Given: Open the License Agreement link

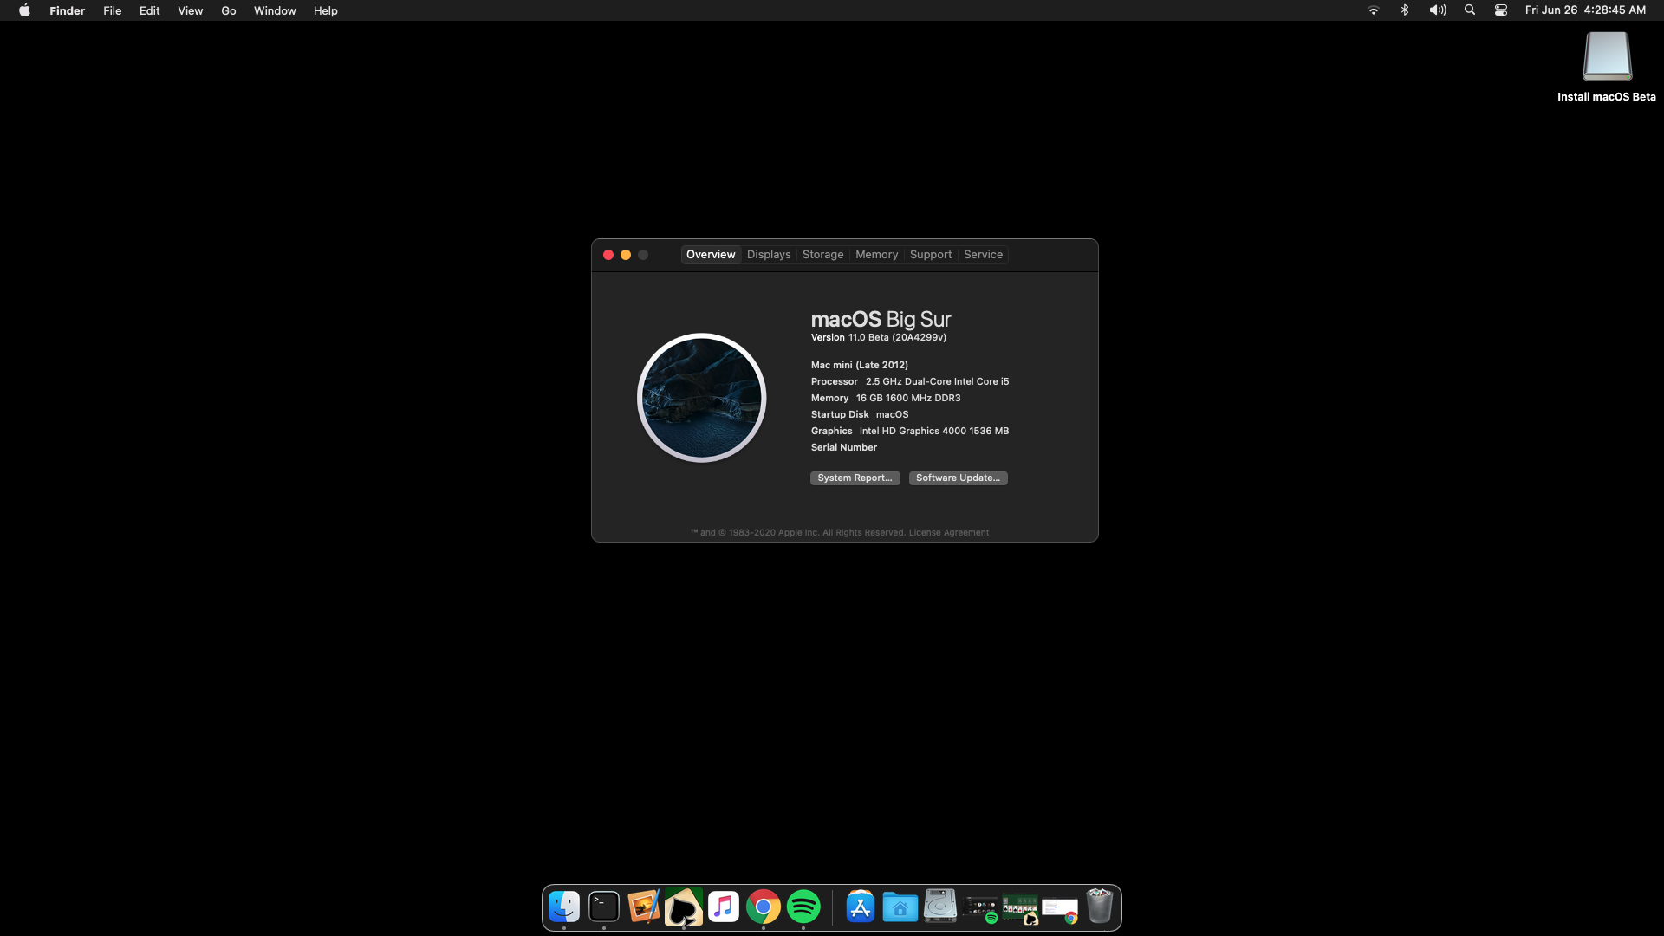Looking at the screenshot, I should click(x=948, y=533).
